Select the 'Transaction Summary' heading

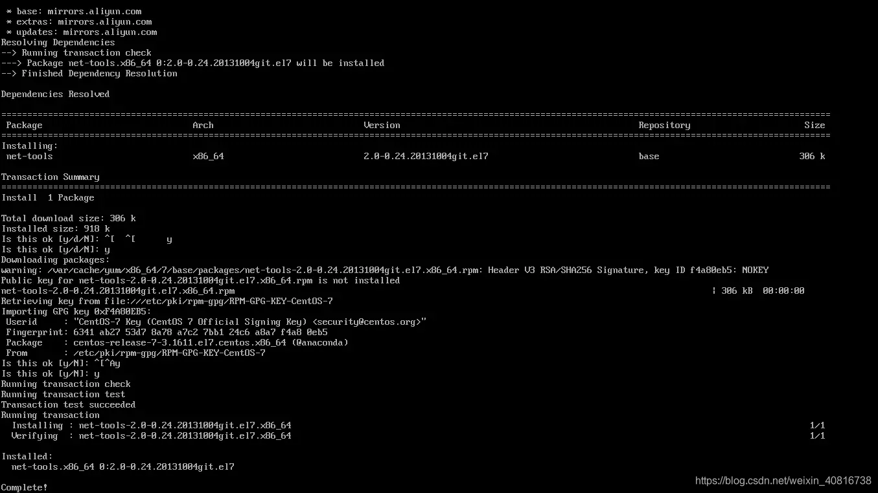coord(51,177)
